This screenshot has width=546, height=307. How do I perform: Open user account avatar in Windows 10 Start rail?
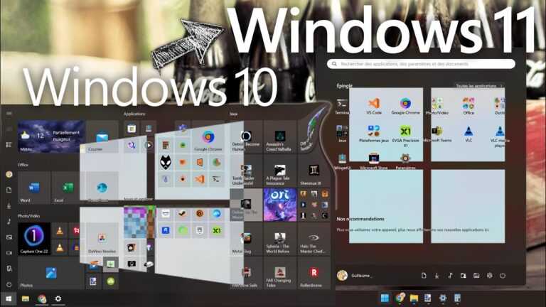coord(9,174)
